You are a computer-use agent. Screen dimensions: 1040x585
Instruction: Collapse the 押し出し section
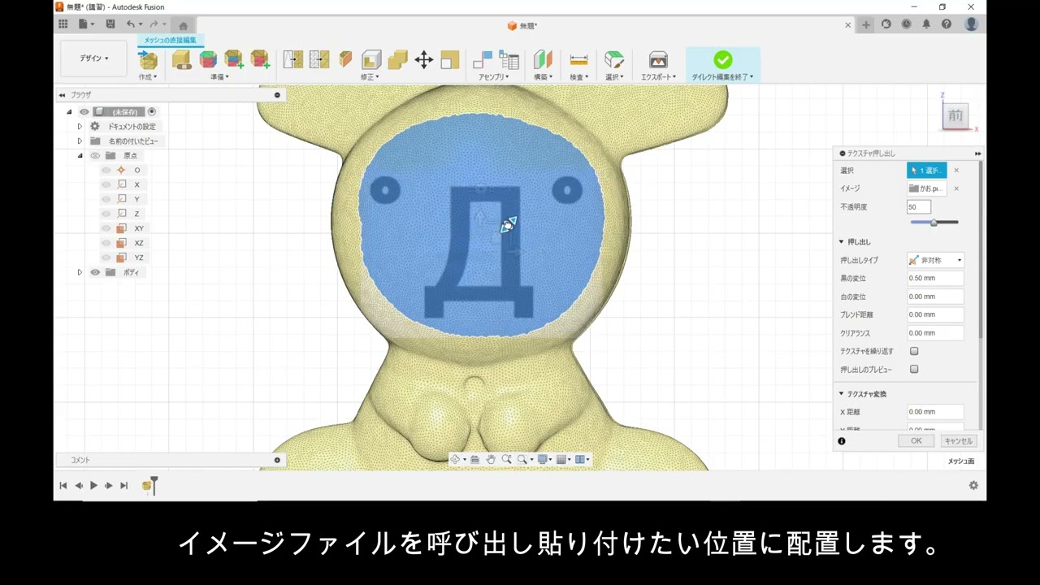pos(842,241)
